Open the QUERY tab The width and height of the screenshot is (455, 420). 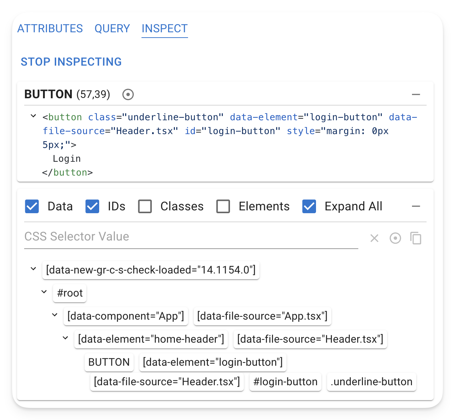point(112,28)
